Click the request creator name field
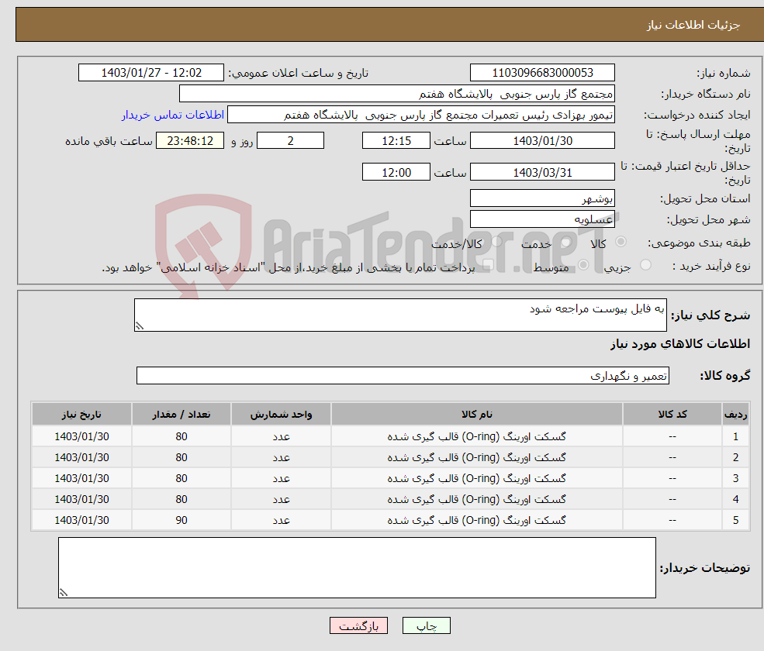764x651 pixels. pos(421,115)
